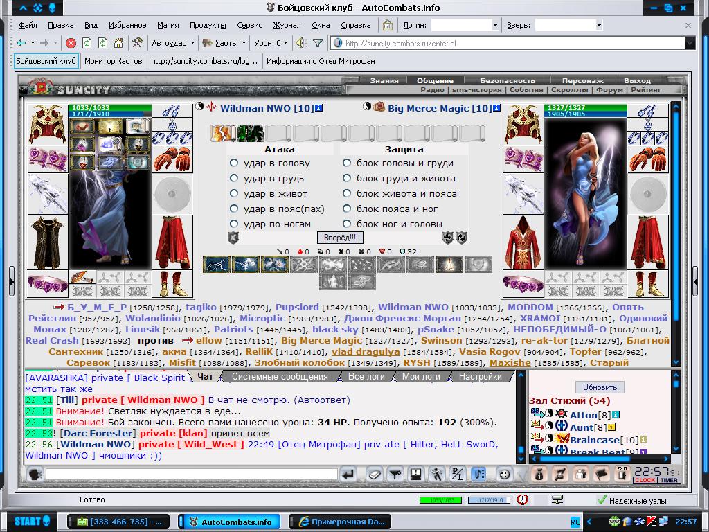Screen dimensions: 709x532
Task: Click the network computer status icon
Action: click(x=557, y=499)
